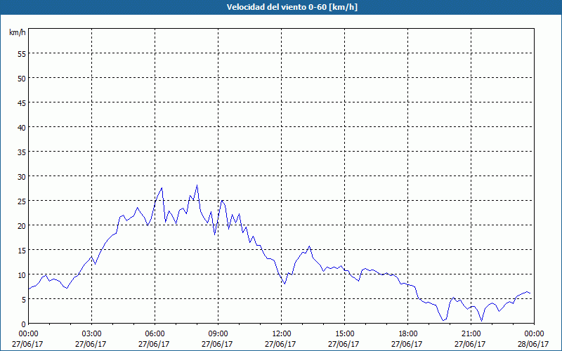Select the 35 y-axis label
This screenshot has width=562, height=351.
point(22,152)
